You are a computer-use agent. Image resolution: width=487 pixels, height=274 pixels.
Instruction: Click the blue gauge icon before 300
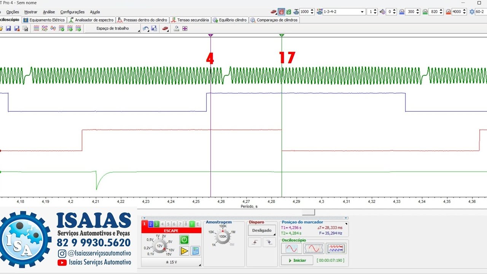tap(402, 12)
